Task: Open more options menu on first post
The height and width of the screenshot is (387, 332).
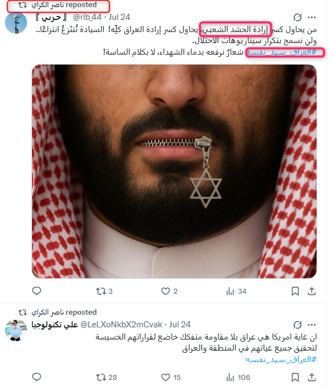Action: pyautogui.click(x=312, y=17)
